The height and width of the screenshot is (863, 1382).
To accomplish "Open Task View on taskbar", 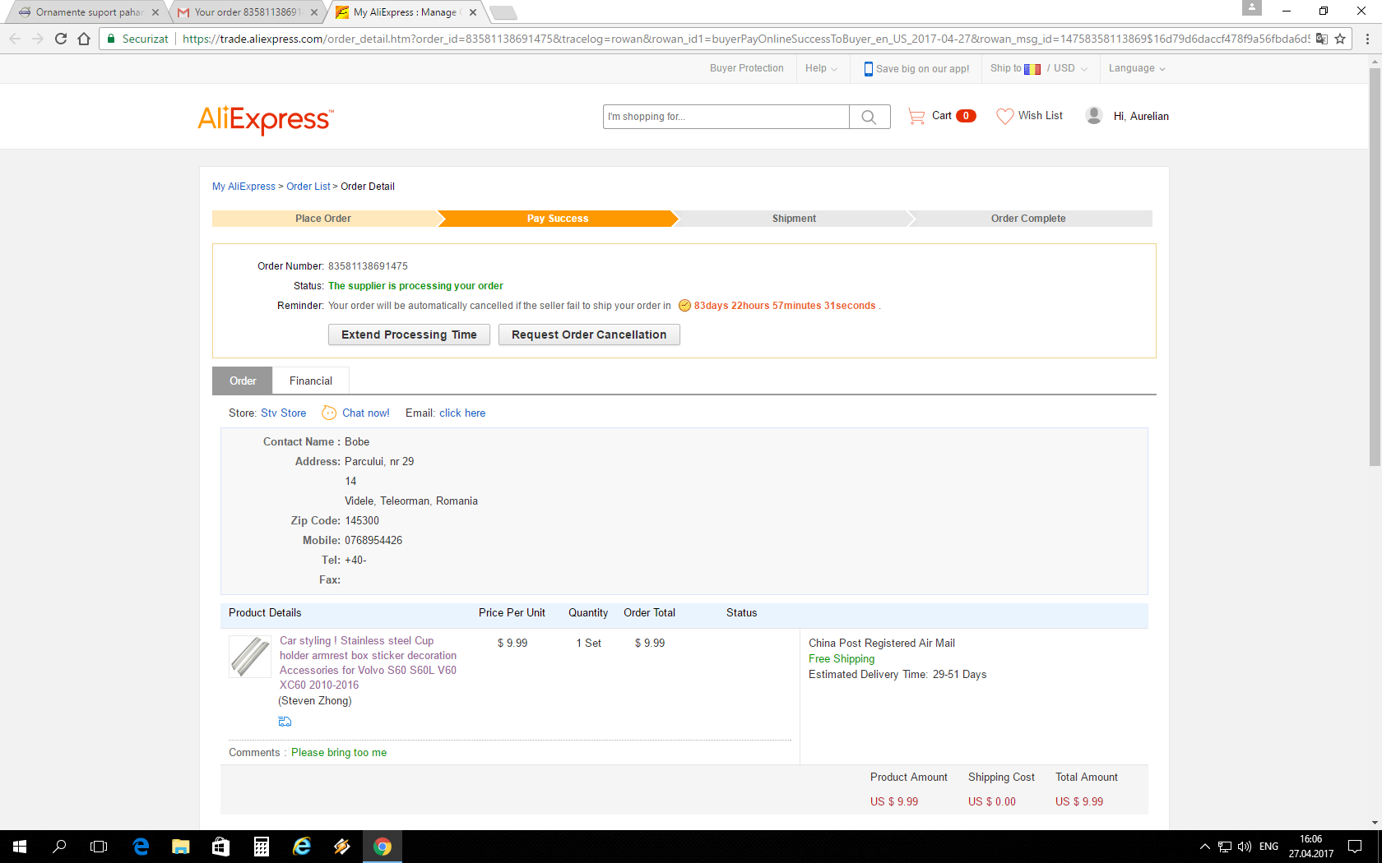I will click(99, 847).
